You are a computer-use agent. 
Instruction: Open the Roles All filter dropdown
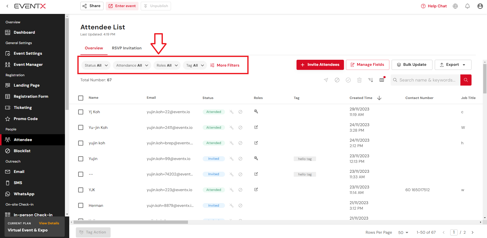click(x=167, y=65)
